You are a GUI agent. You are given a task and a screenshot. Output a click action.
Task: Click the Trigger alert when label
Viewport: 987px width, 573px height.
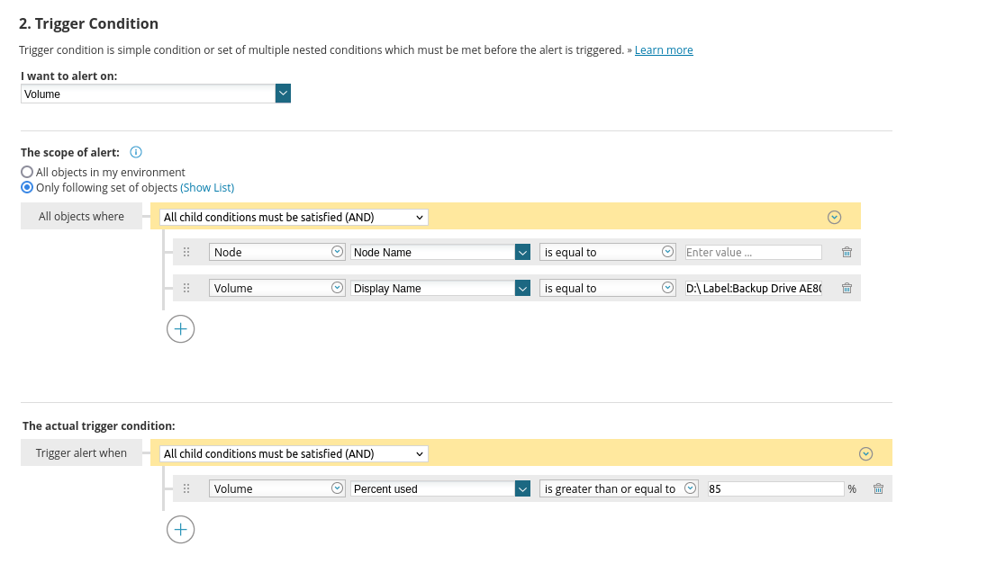point(81,452)
